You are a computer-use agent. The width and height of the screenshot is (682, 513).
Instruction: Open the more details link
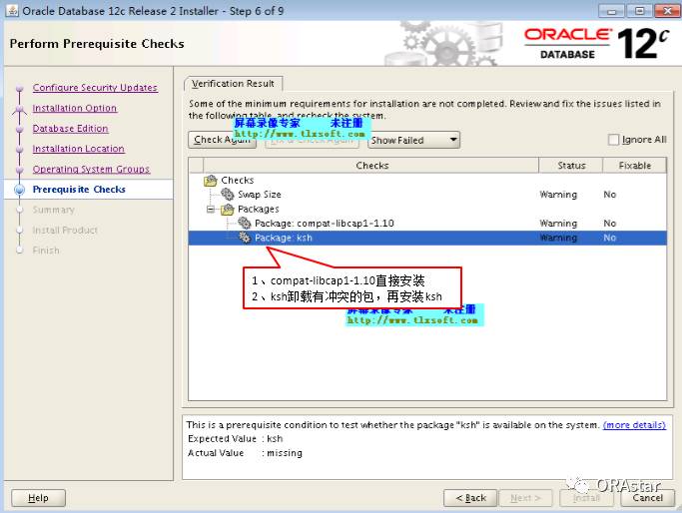[634, 425]
